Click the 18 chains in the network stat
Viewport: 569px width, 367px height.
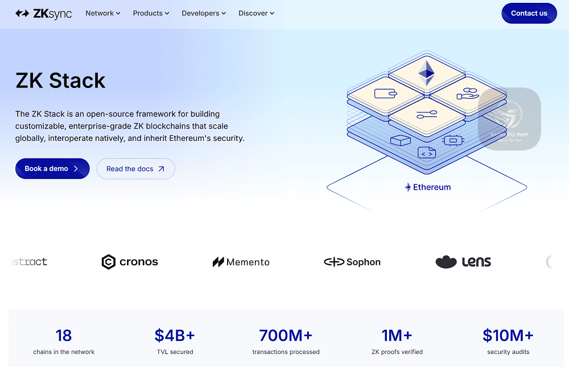click(64, 341)
